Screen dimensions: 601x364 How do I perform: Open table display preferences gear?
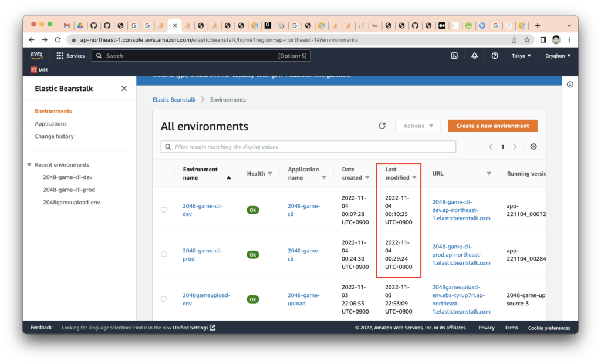[534, 146]
